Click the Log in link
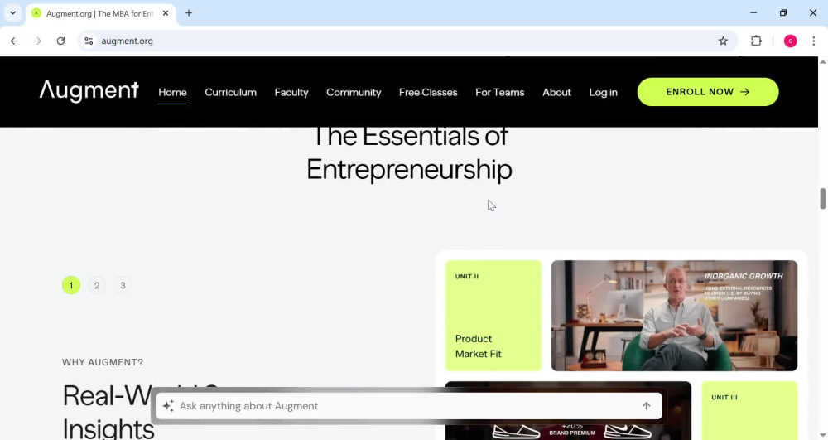This screenshot has width=828, height=440. coord(603,93)
